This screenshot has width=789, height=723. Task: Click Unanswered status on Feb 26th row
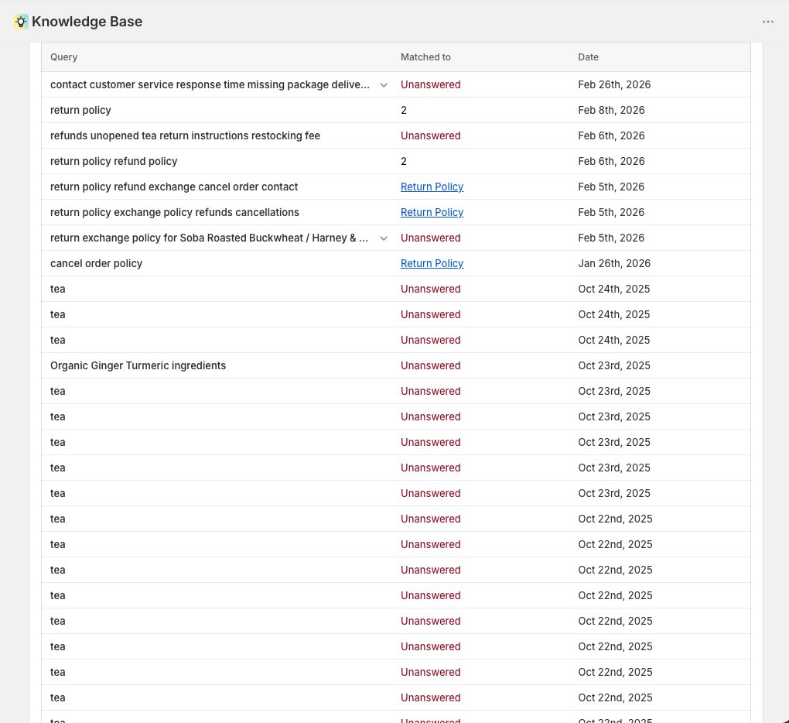430,84
